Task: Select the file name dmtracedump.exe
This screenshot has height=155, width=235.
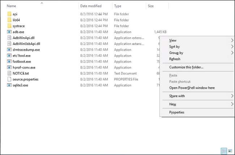Action: coord(26,50)
